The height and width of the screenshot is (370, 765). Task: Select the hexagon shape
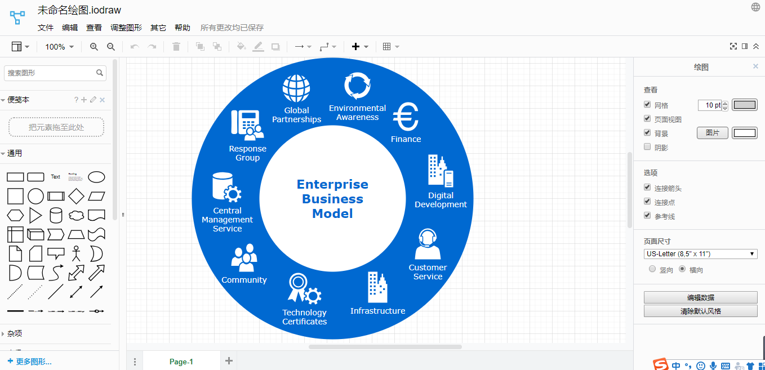click(15, 215)
